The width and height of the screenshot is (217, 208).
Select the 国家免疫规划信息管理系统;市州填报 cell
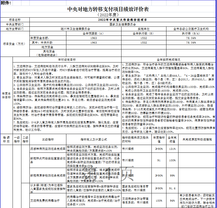pos(136,188)
